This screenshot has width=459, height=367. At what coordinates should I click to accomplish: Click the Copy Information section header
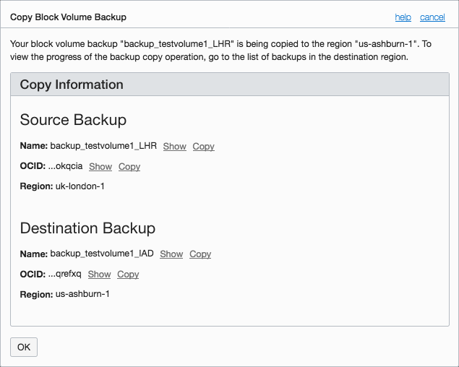[x=72, y=85]
